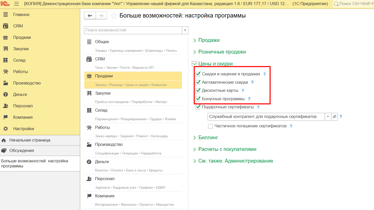Enable Частичное погашение сертификатов checkbox
The width and height of the screenshot is (374, 210).
[210, 126]
